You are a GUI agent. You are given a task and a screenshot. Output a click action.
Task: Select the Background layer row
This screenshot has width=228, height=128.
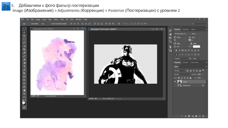tap(190, 86)
